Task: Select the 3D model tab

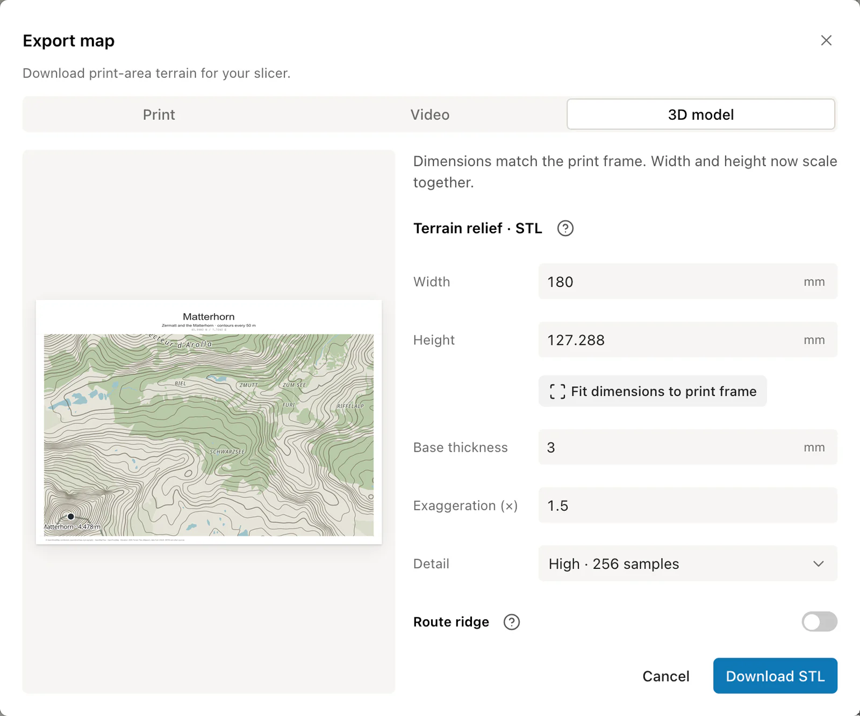Action: pyautogui.click(x=701, y=114)
